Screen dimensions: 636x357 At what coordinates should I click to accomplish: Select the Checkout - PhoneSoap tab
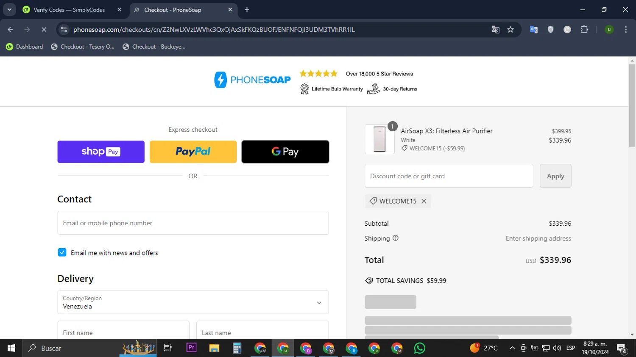click(173, 10)
